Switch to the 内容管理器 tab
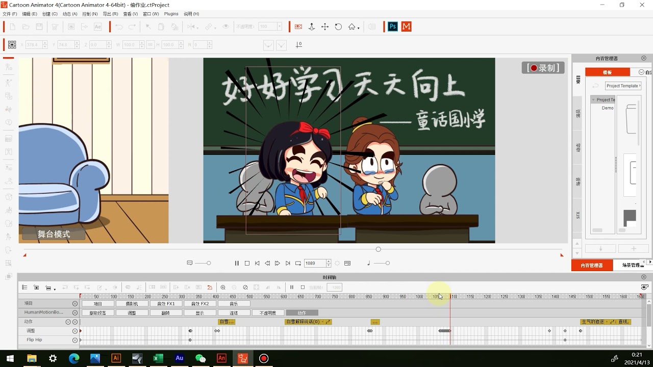Image resolution: width=653 pixels, height=367 pixels. click(x=592, y=265)
